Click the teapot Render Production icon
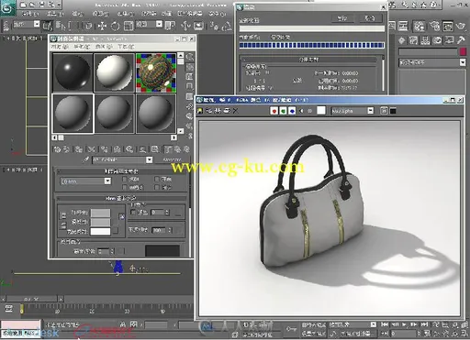This screenshot has height=340, width=470. click(x=461, y=27)
